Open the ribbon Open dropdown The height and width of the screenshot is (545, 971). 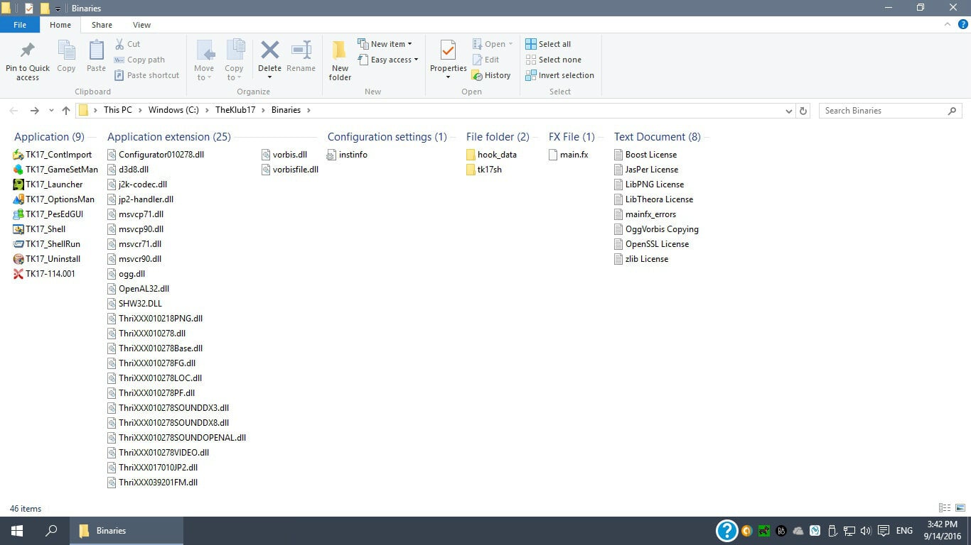coord(493,44)
